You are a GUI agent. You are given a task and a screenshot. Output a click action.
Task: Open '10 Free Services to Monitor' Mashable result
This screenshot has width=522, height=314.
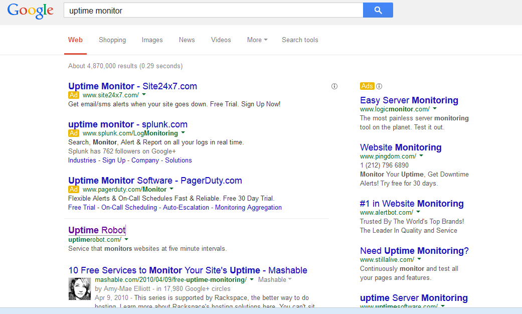click(x=188, y=270)
